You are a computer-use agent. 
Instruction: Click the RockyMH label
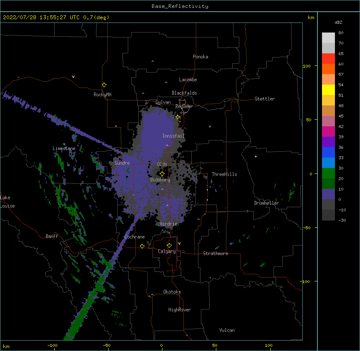pos(102,95)
